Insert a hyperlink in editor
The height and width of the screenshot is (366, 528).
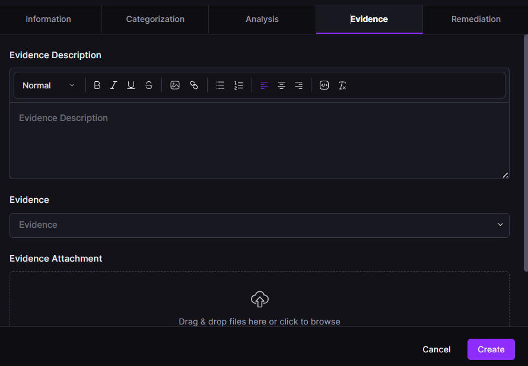193,85
